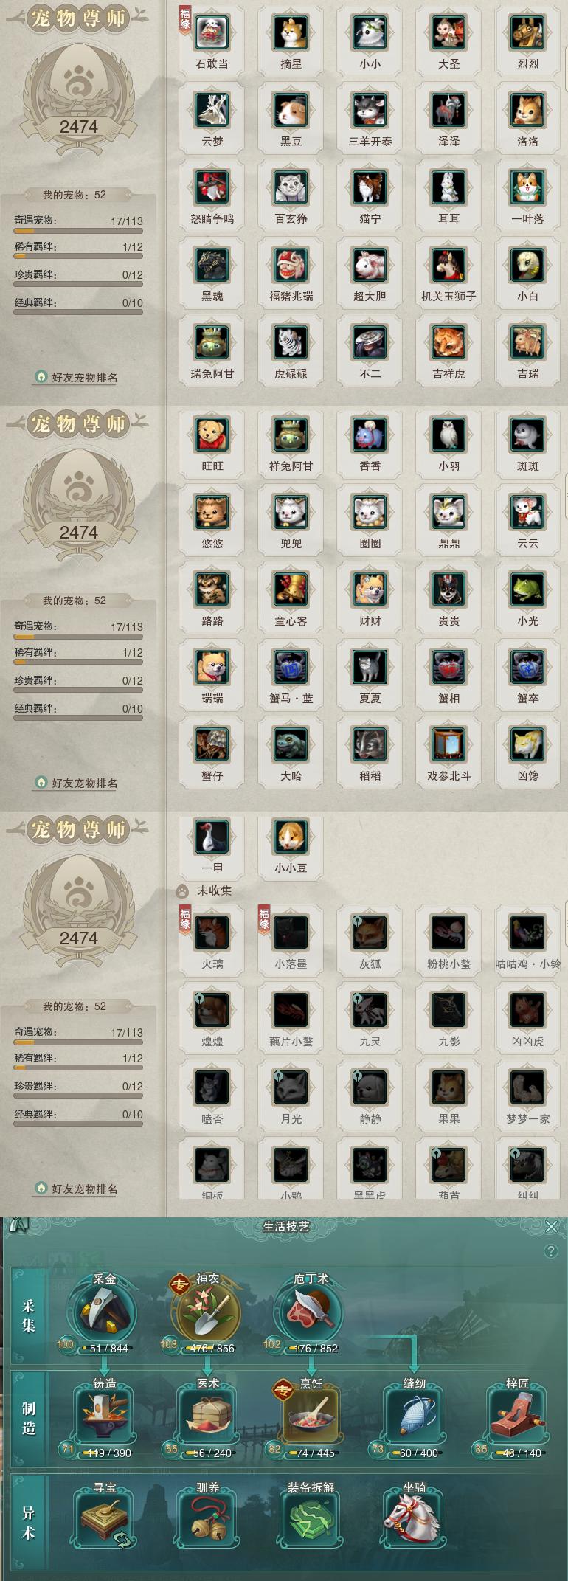
Task: Select the uncollected 火璃 fox pet
Action: pos(212,933)
